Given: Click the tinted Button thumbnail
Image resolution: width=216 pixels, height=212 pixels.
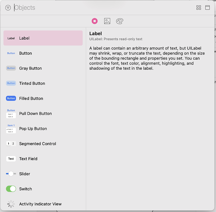Looking at the screenshot, I should pyautogui.click(x=11, y=83).
